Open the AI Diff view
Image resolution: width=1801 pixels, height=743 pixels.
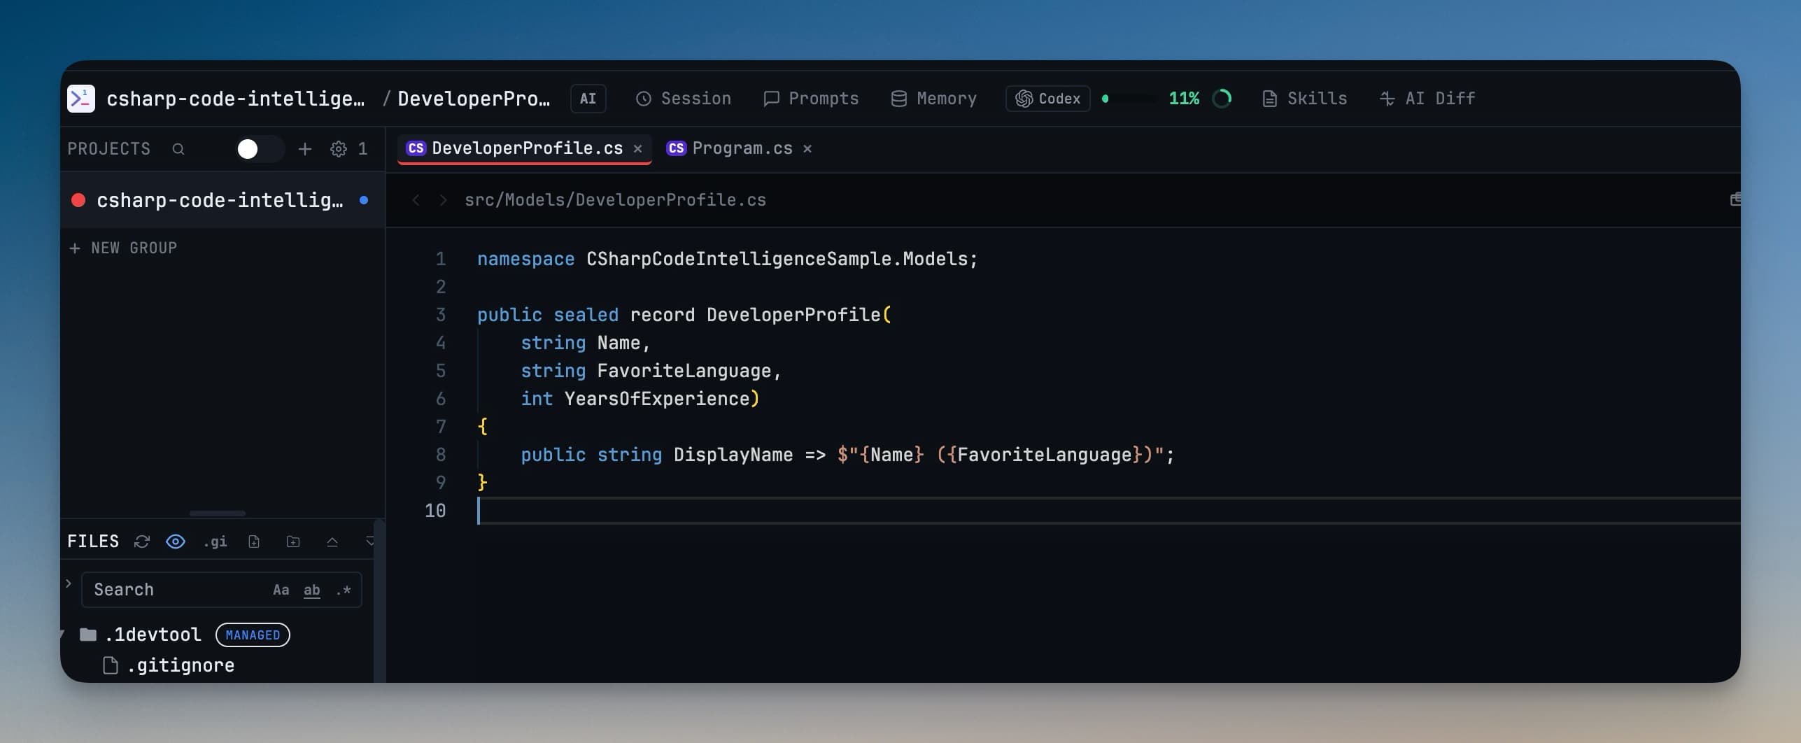[x=1427, y=99]
